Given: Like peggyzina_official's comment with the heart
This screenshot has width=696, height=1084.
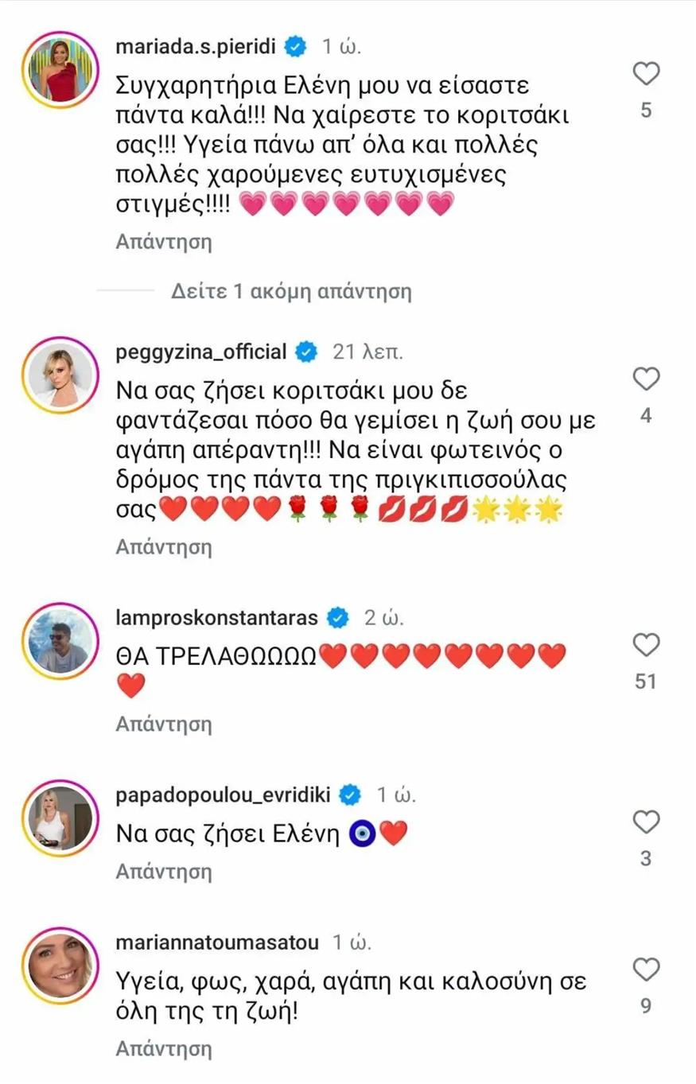Looking at the screenshot, I should (x=646, y=379).
